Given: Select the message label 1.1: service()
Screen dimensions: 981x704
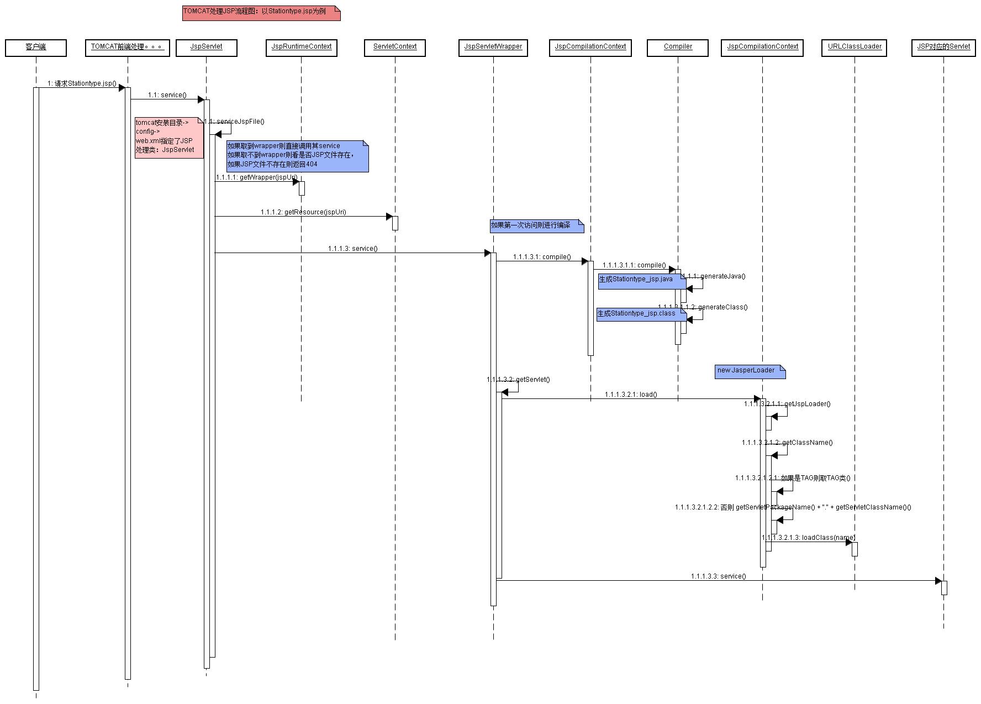Looking at the screenshot, I should 167,95.
